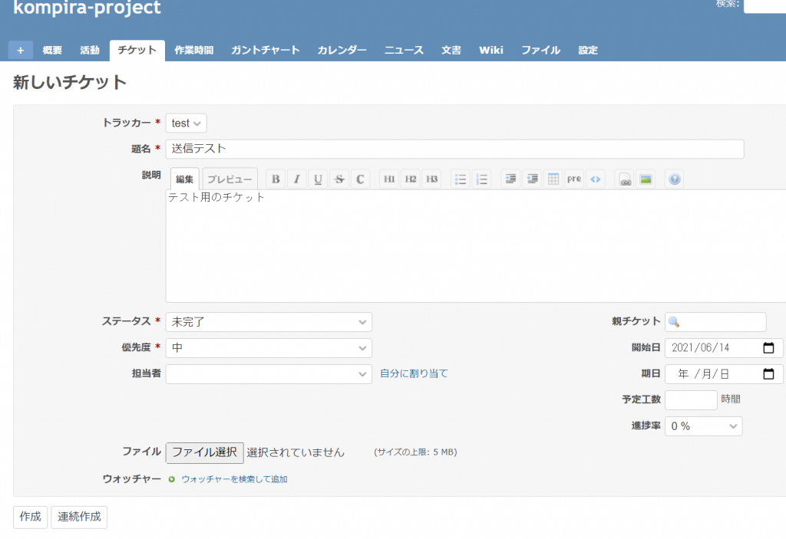786x539 pixels.
Task: Click the 自分に割り当て link
Action: (413, 374)
